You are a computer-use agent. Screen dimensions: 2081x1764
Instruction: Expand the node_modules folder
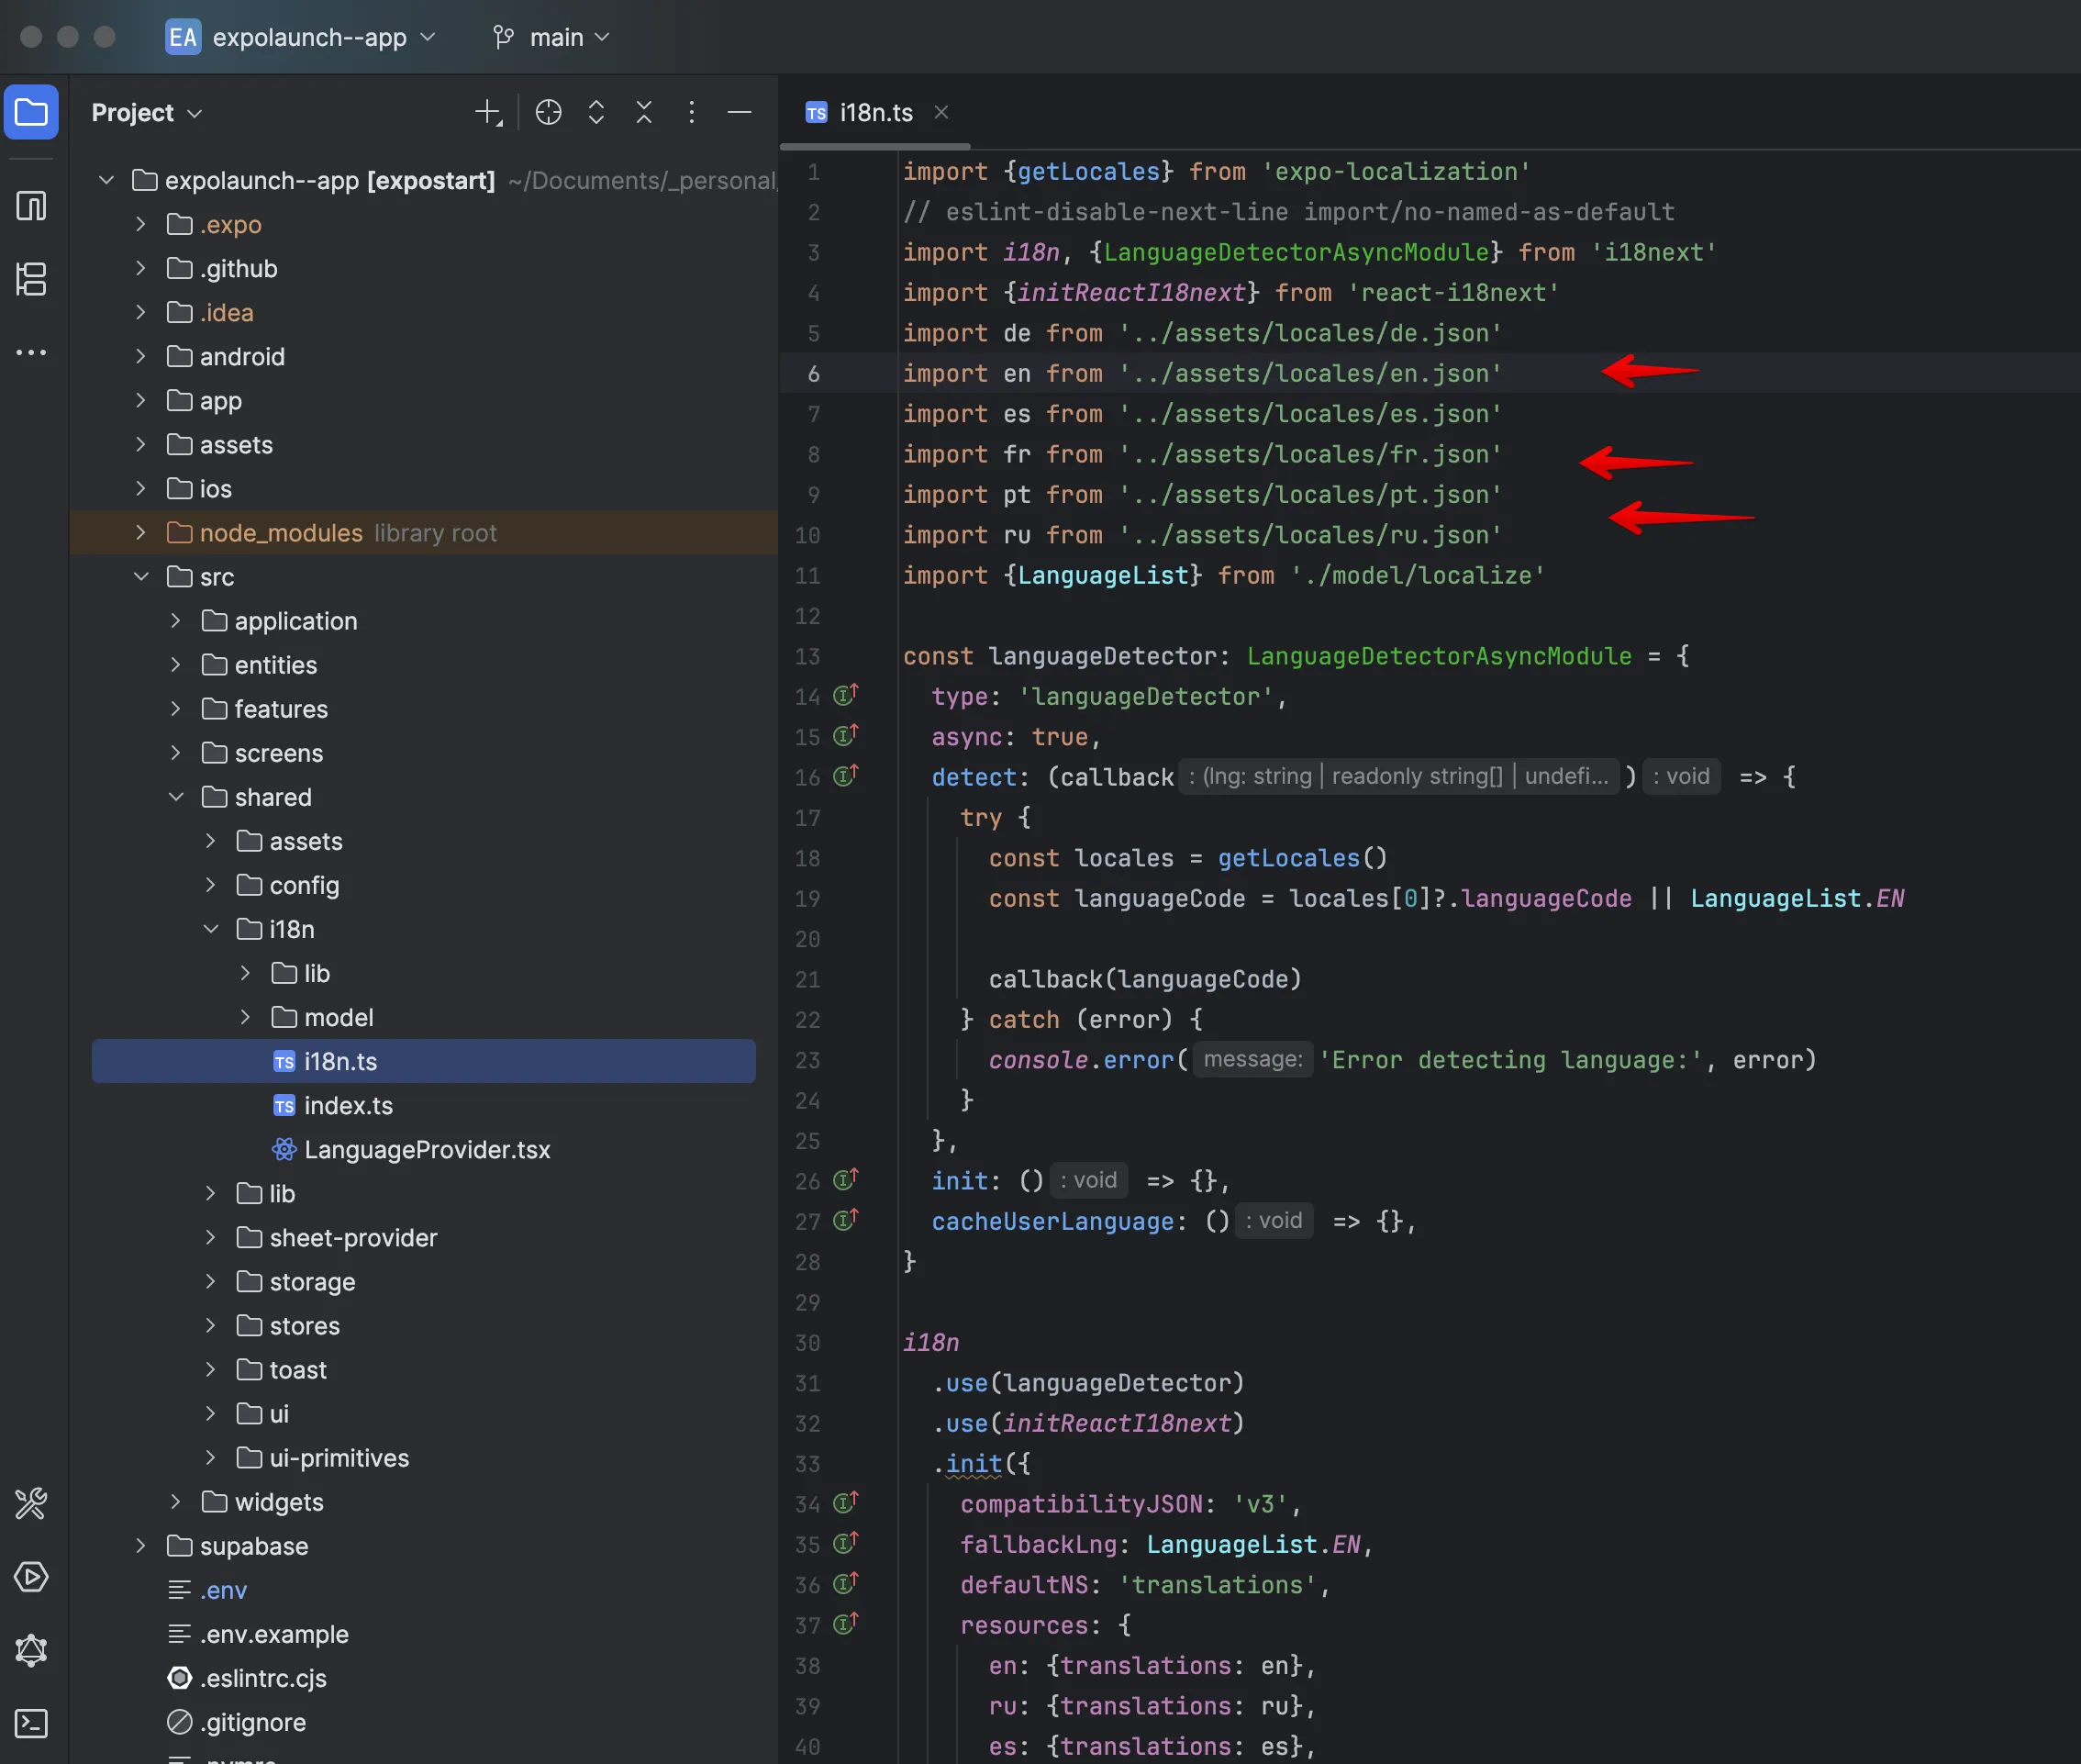[141, 532]
